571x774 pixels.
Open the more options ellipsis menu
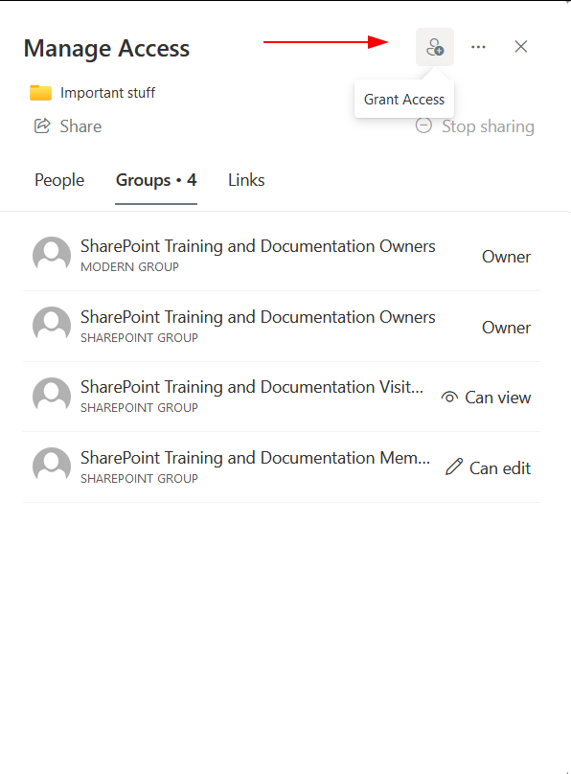coord(478,47)
